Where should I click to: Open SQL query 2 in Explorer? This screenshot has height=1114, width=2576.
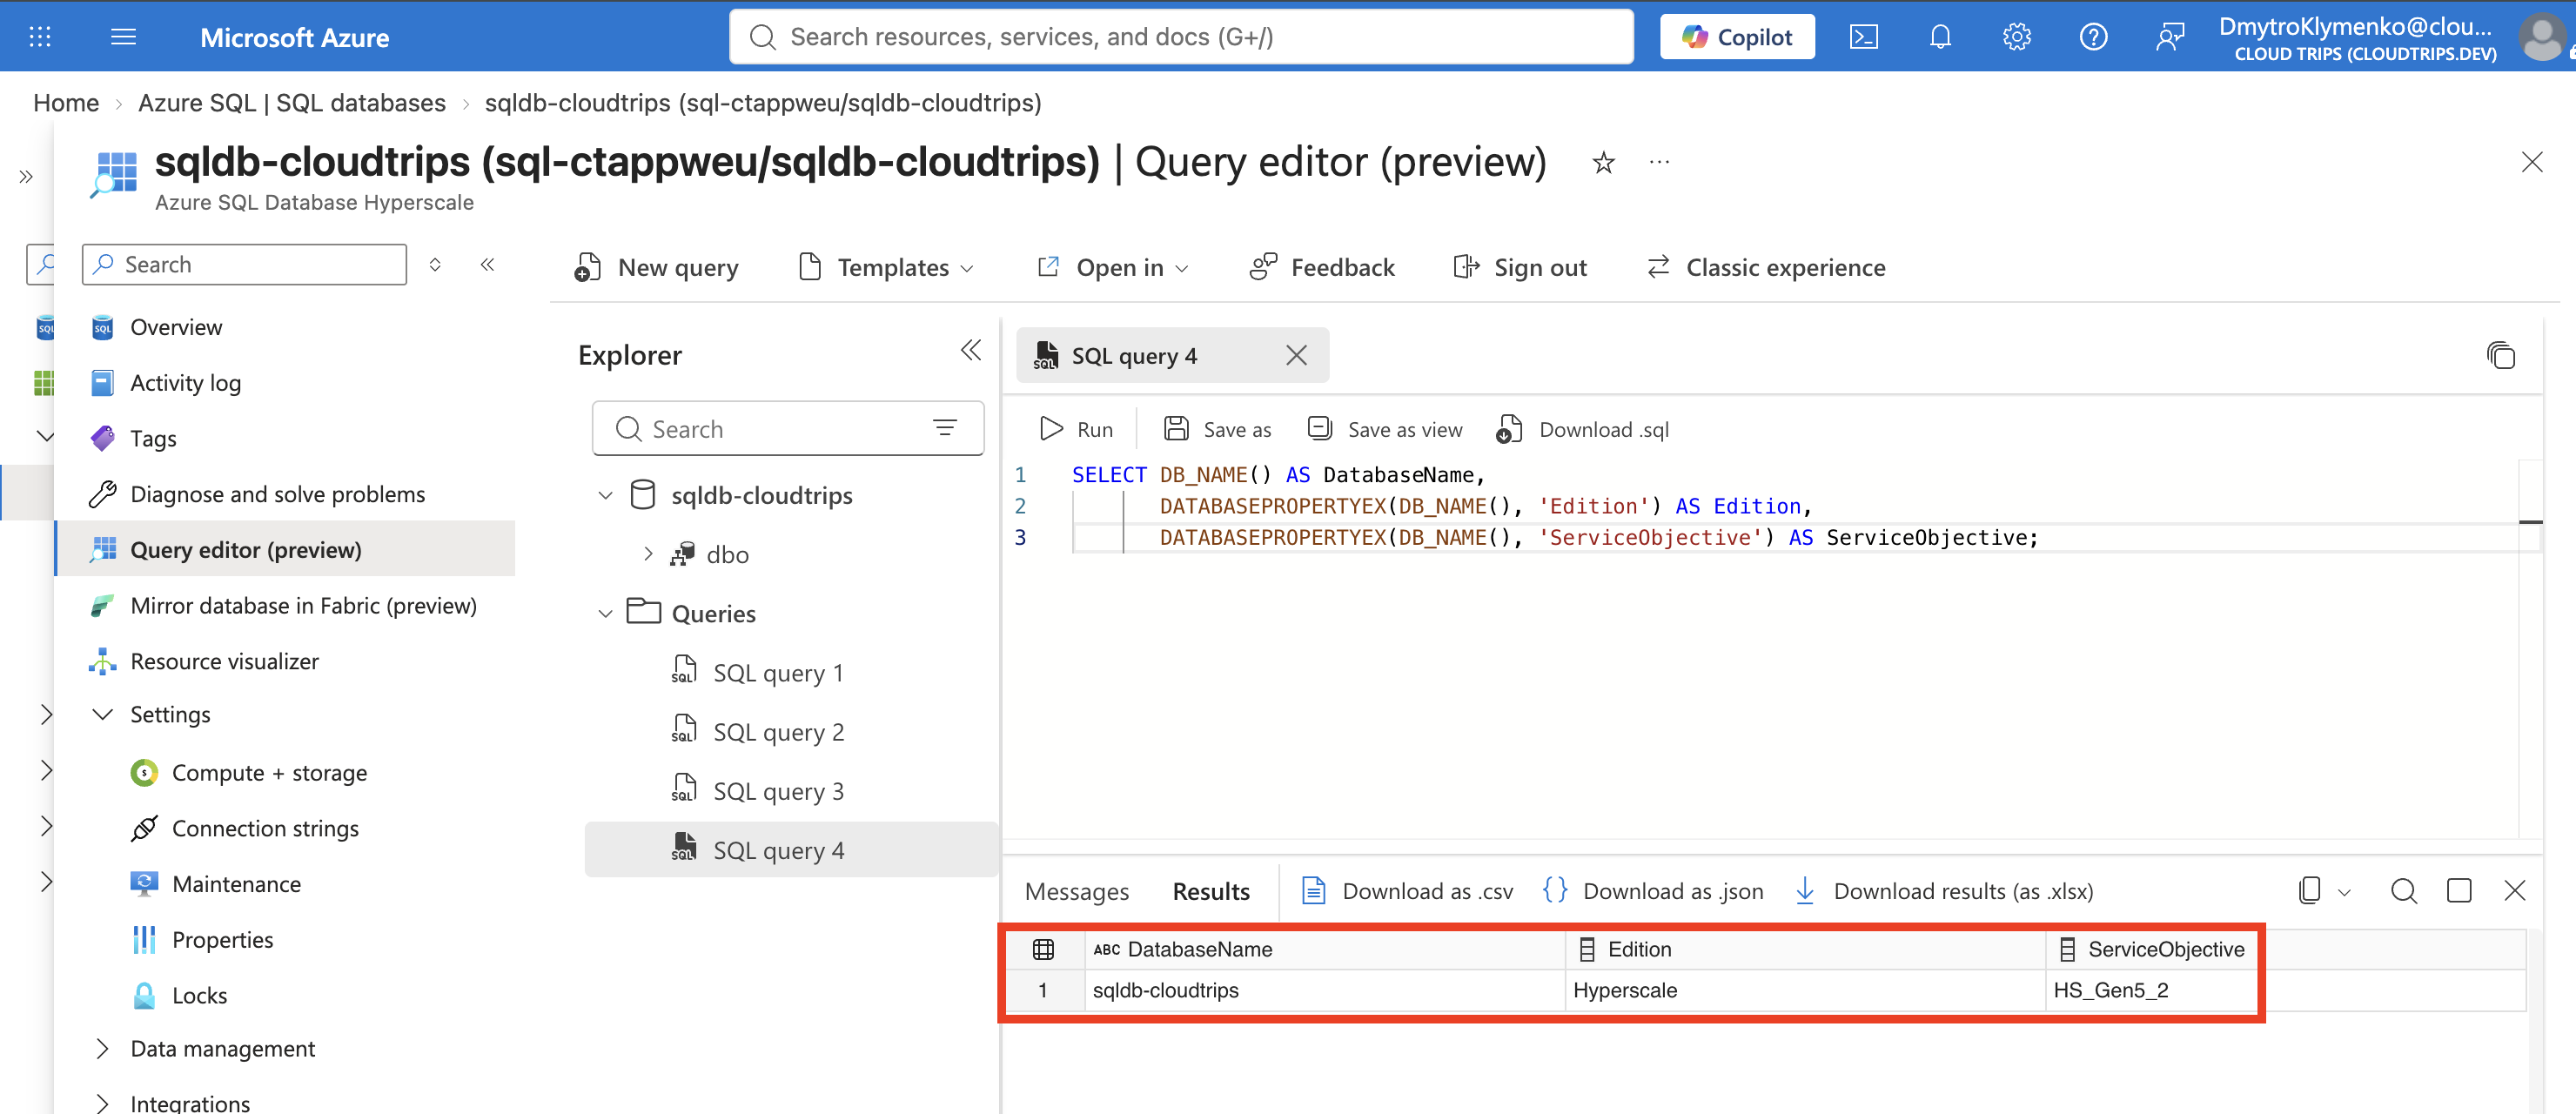click(x=759, y=731)
